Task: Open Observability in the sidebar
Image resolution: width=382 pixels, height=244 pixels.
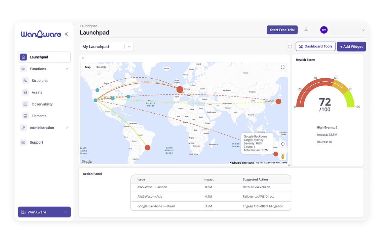Action: pyautogui.click(x=42, y=104)
